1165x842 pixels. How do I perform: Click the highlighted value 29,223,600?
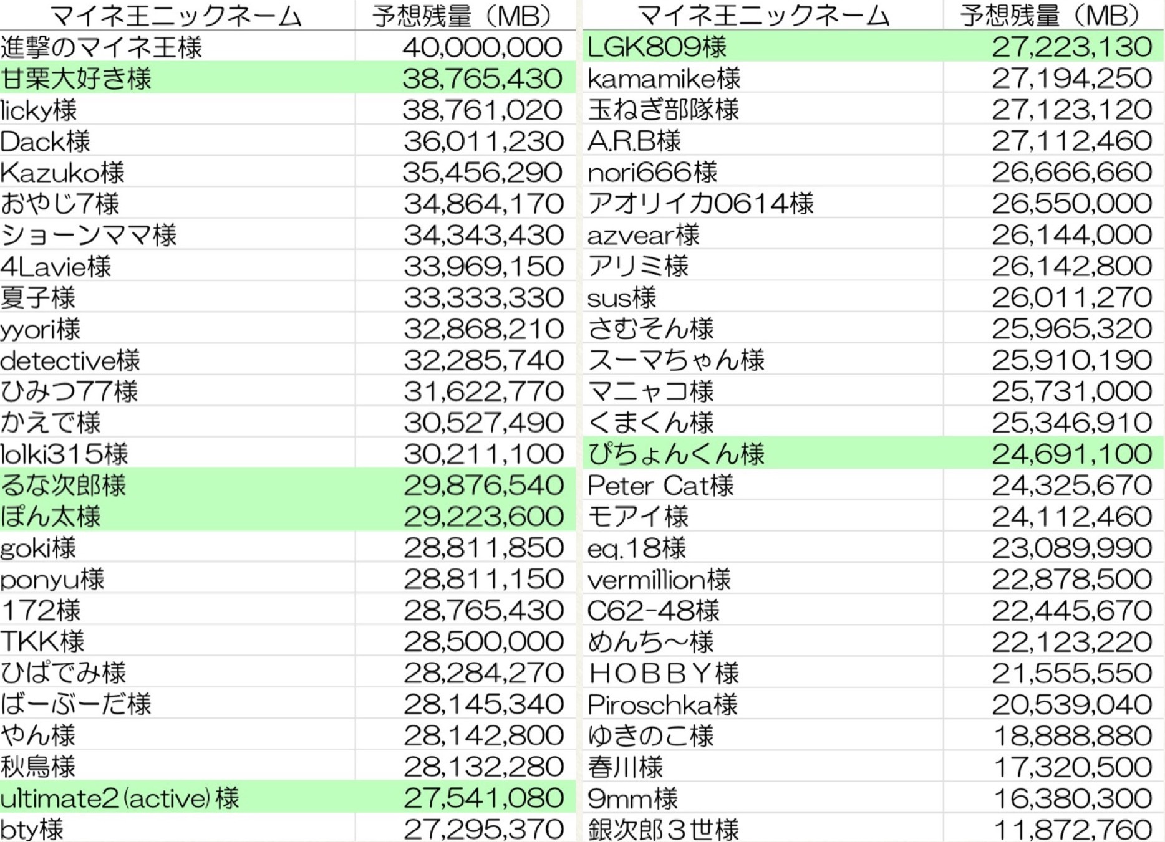tap(483, 517)
